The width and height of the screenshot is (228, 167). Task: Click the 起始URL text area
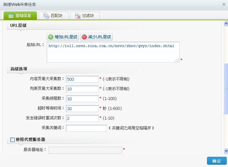tap(113, 52)
